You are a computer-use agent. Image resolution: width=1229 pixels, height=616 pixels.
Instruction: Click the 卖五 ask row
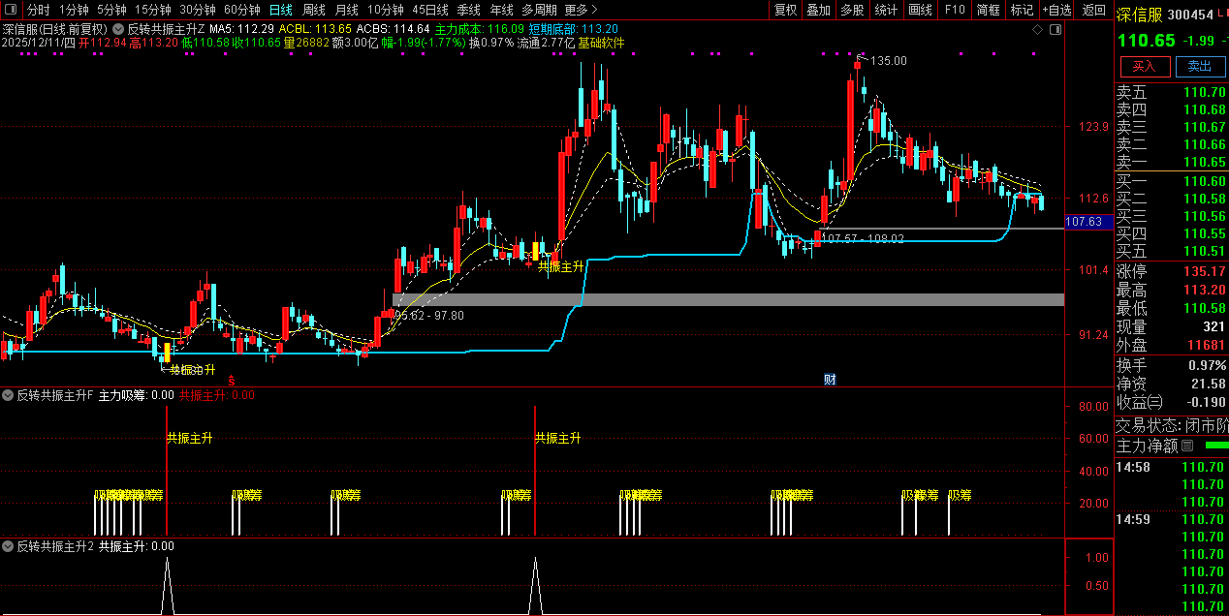click(x=1172, y=93)
